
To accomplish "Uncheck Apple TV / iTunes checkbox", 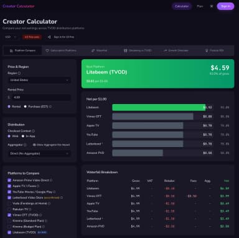I will (9, 186).
